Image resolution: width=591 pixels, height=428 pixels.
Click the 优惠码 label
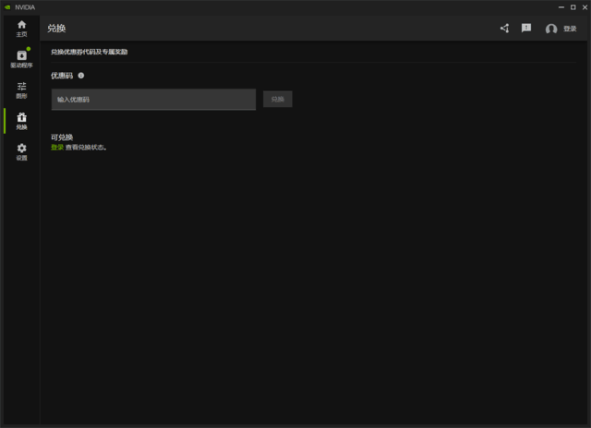[62, 76]
